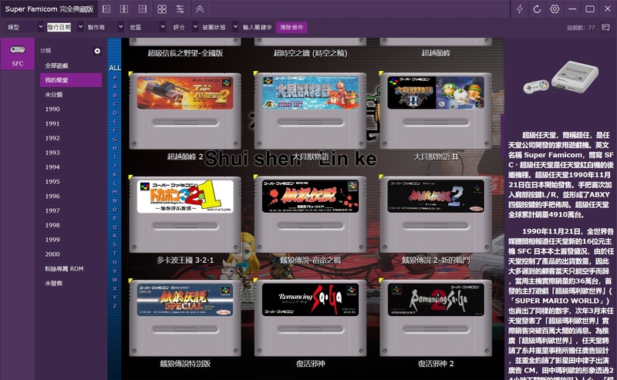The height and width of the screenshot is (380, 617).
Task: Select the 1994 category
Action: [x=71, y=167]
